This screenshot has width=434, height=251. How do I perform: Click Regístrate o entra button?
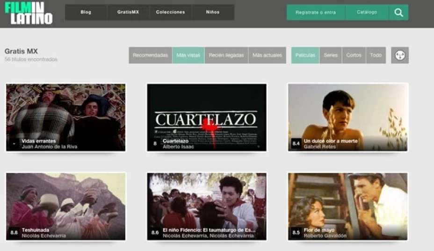tap(316, 12)
